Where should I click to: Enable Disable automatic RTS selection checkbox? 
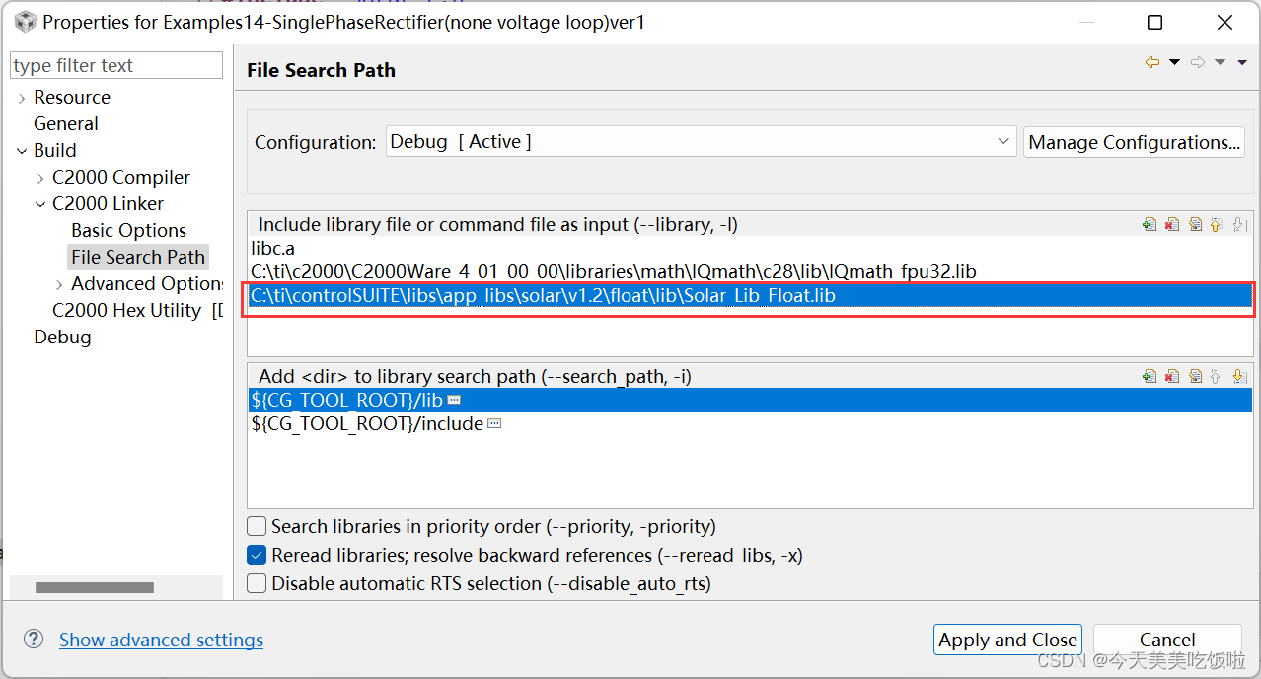point(257,583)
